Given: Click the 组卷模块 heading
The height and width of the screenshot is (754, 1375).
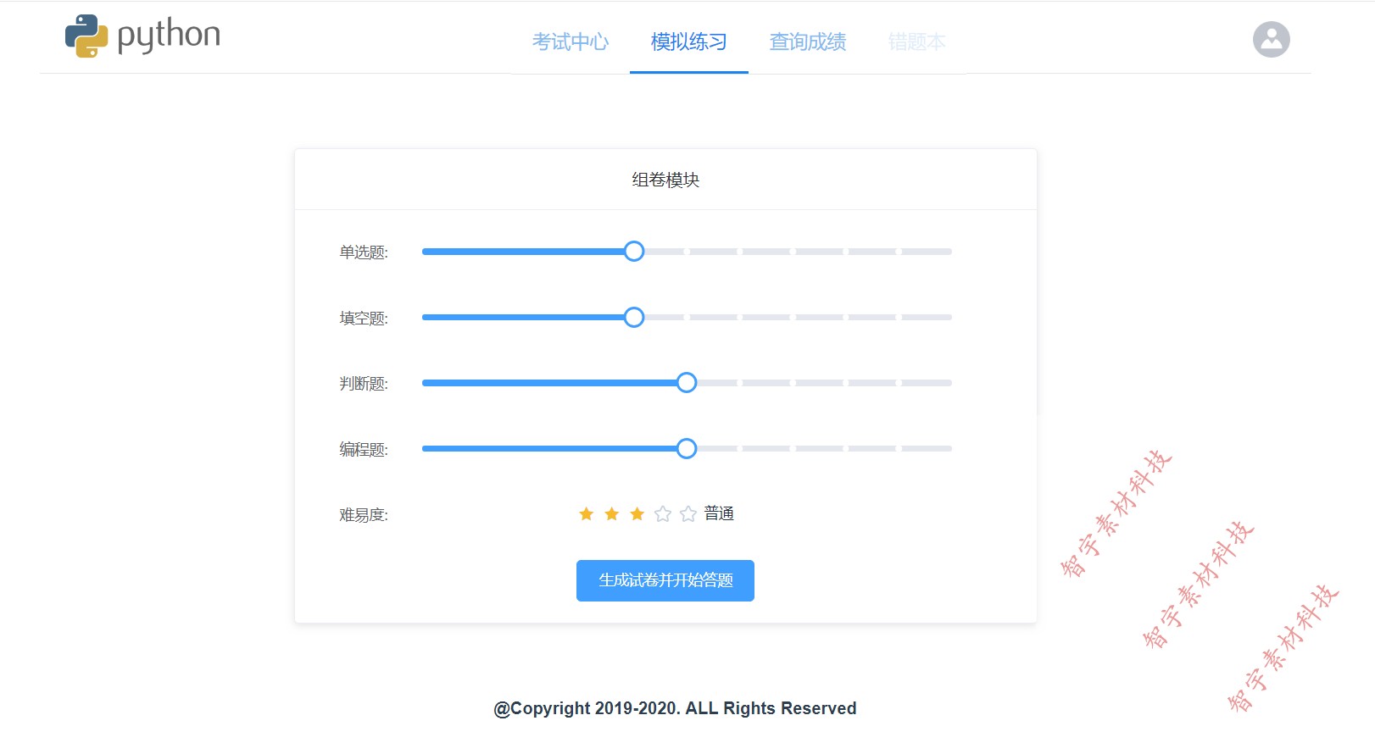Looking at the screenshot, I should (x=665, y=180).
